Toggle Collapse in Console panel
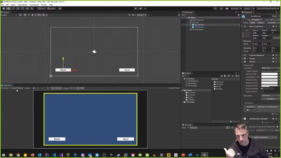 click(x=193, y=128)
